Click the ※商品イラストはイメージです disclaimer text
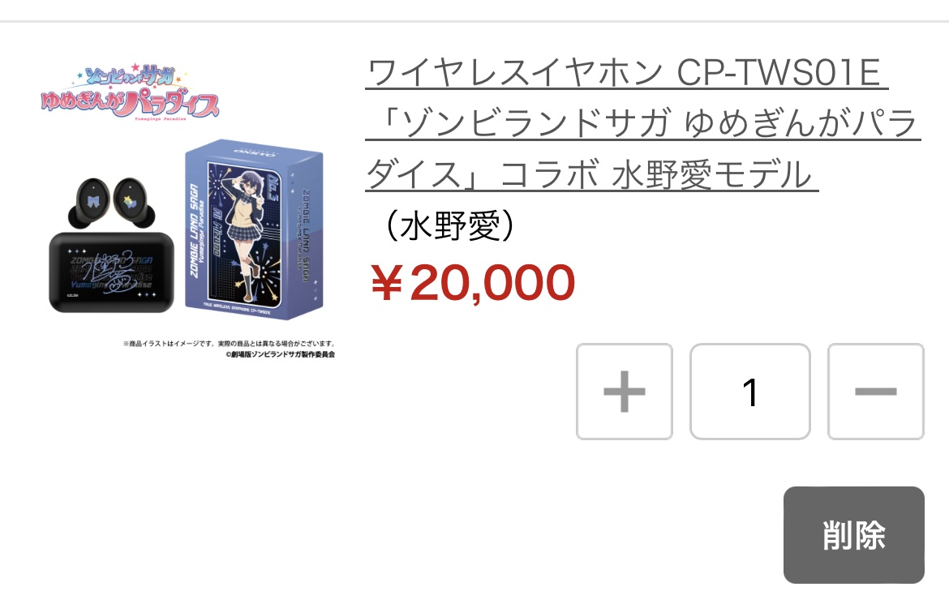The height and width of the screenshot is (604, 949). point(229,344)
